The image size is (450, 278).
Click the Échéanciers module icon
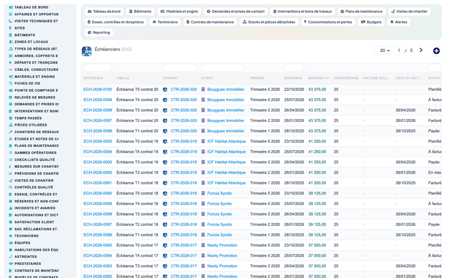pos(87,51)
